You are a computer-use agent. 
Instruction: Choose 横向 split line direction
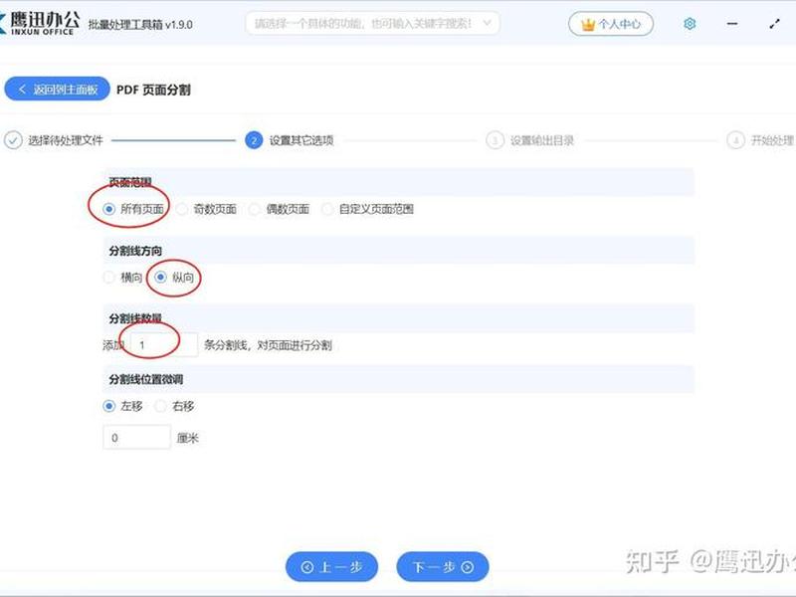coord(108,278)
